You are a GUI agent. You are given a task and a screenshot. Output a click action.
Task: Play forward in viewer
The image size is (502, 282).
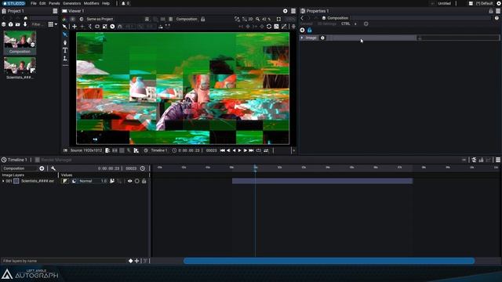239,150
